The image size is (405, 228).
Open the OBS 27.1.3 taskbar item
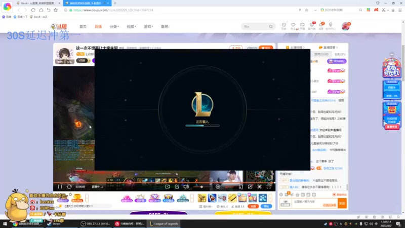click(96, 224)
